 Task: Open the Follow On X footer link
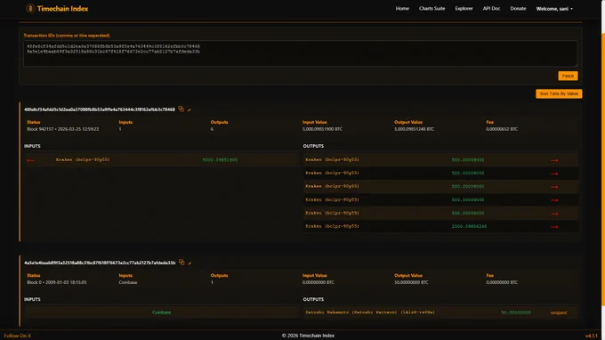18,336
